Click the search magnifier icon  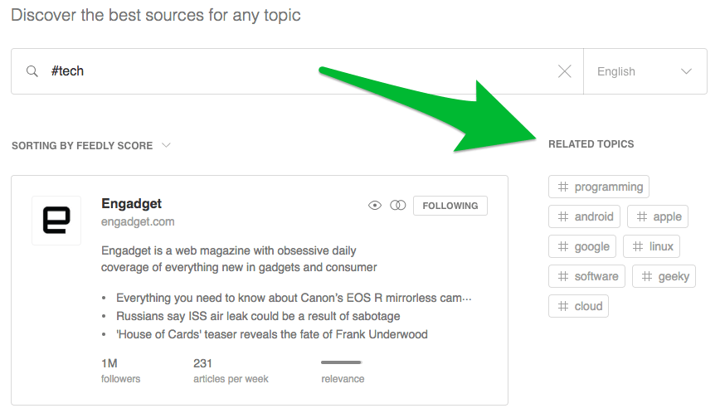click(x=32, y=71)
